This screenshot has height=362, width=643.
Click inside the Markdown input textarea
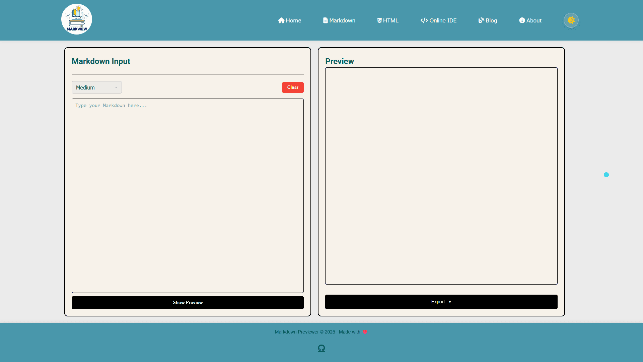point(188,195)
